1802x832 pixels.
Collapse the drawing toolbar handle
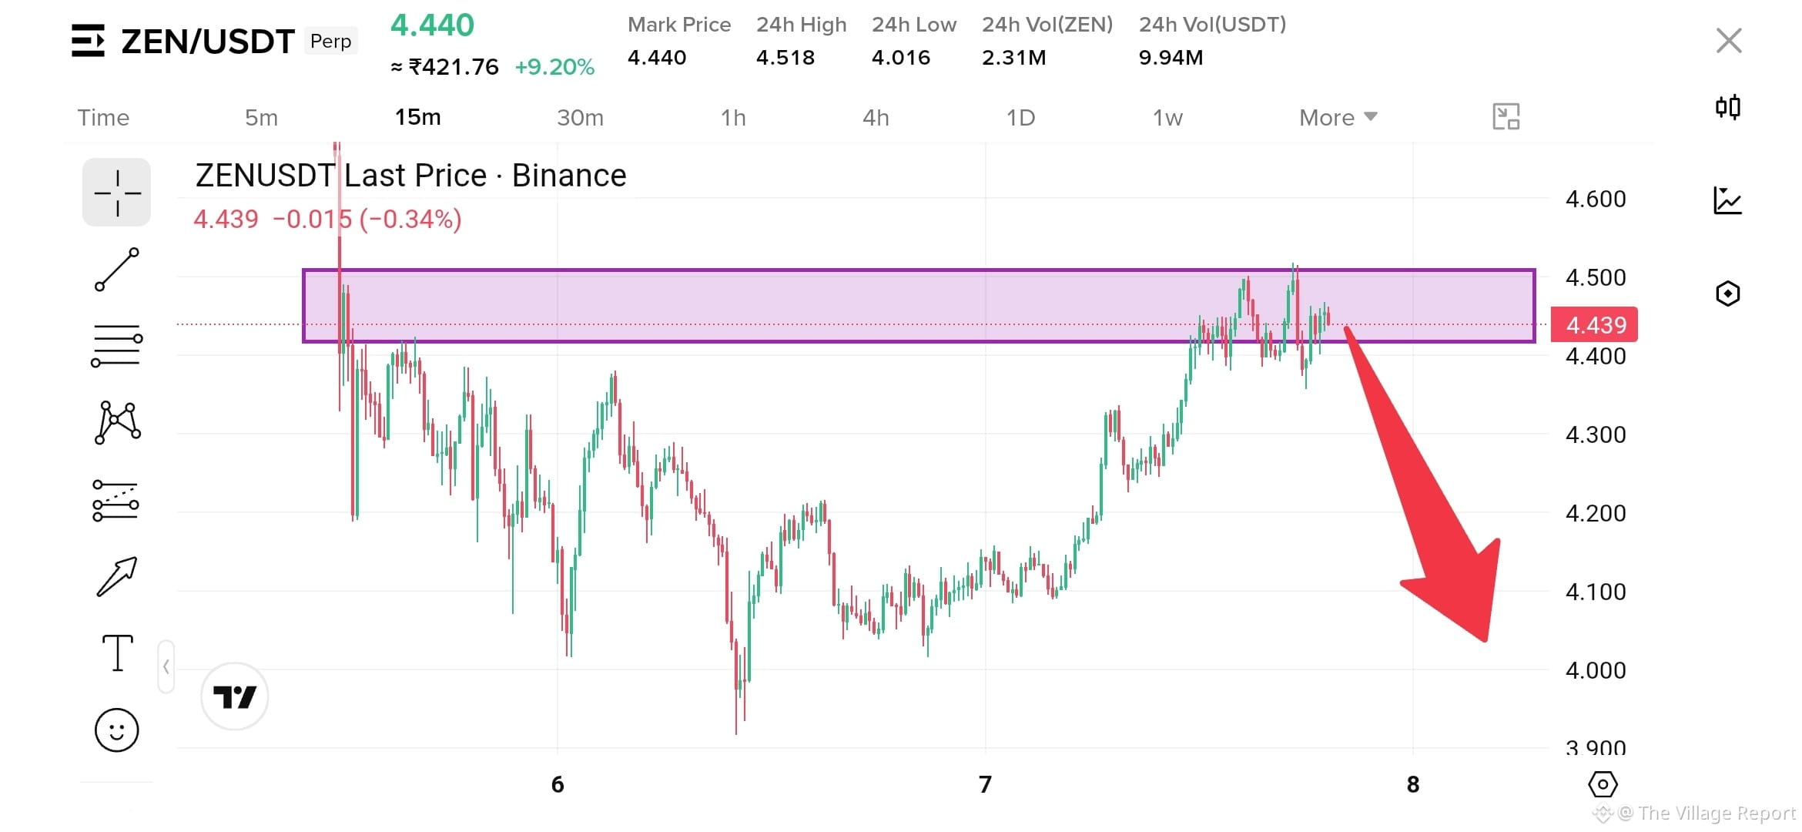[x=166, y=666]
